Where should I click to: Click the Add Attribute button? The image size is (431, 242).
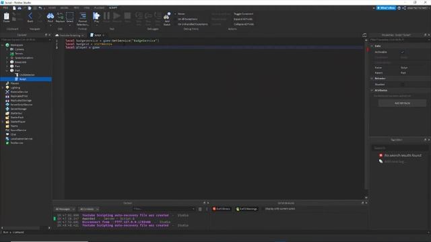point(402,103)
